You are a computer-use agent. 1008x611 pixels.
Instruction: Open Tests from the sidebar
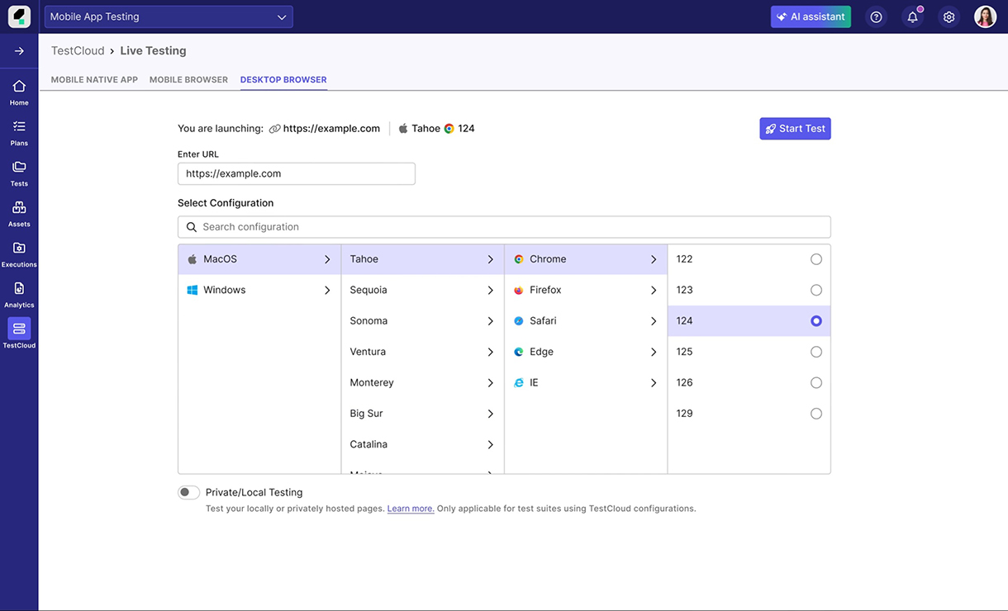19,173
